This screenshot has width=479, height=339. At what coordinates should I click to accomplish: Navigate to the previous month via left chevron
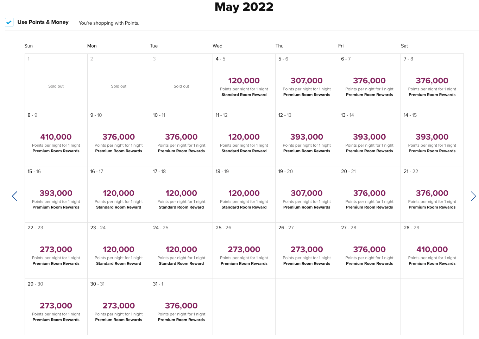[14, 196]
